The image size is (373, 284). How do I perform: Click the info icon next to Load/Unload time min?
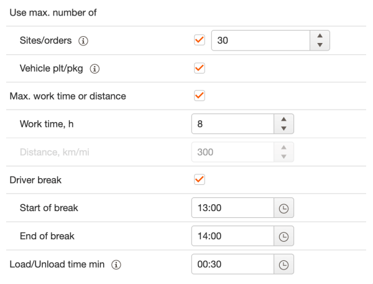(x=116, y=265)
